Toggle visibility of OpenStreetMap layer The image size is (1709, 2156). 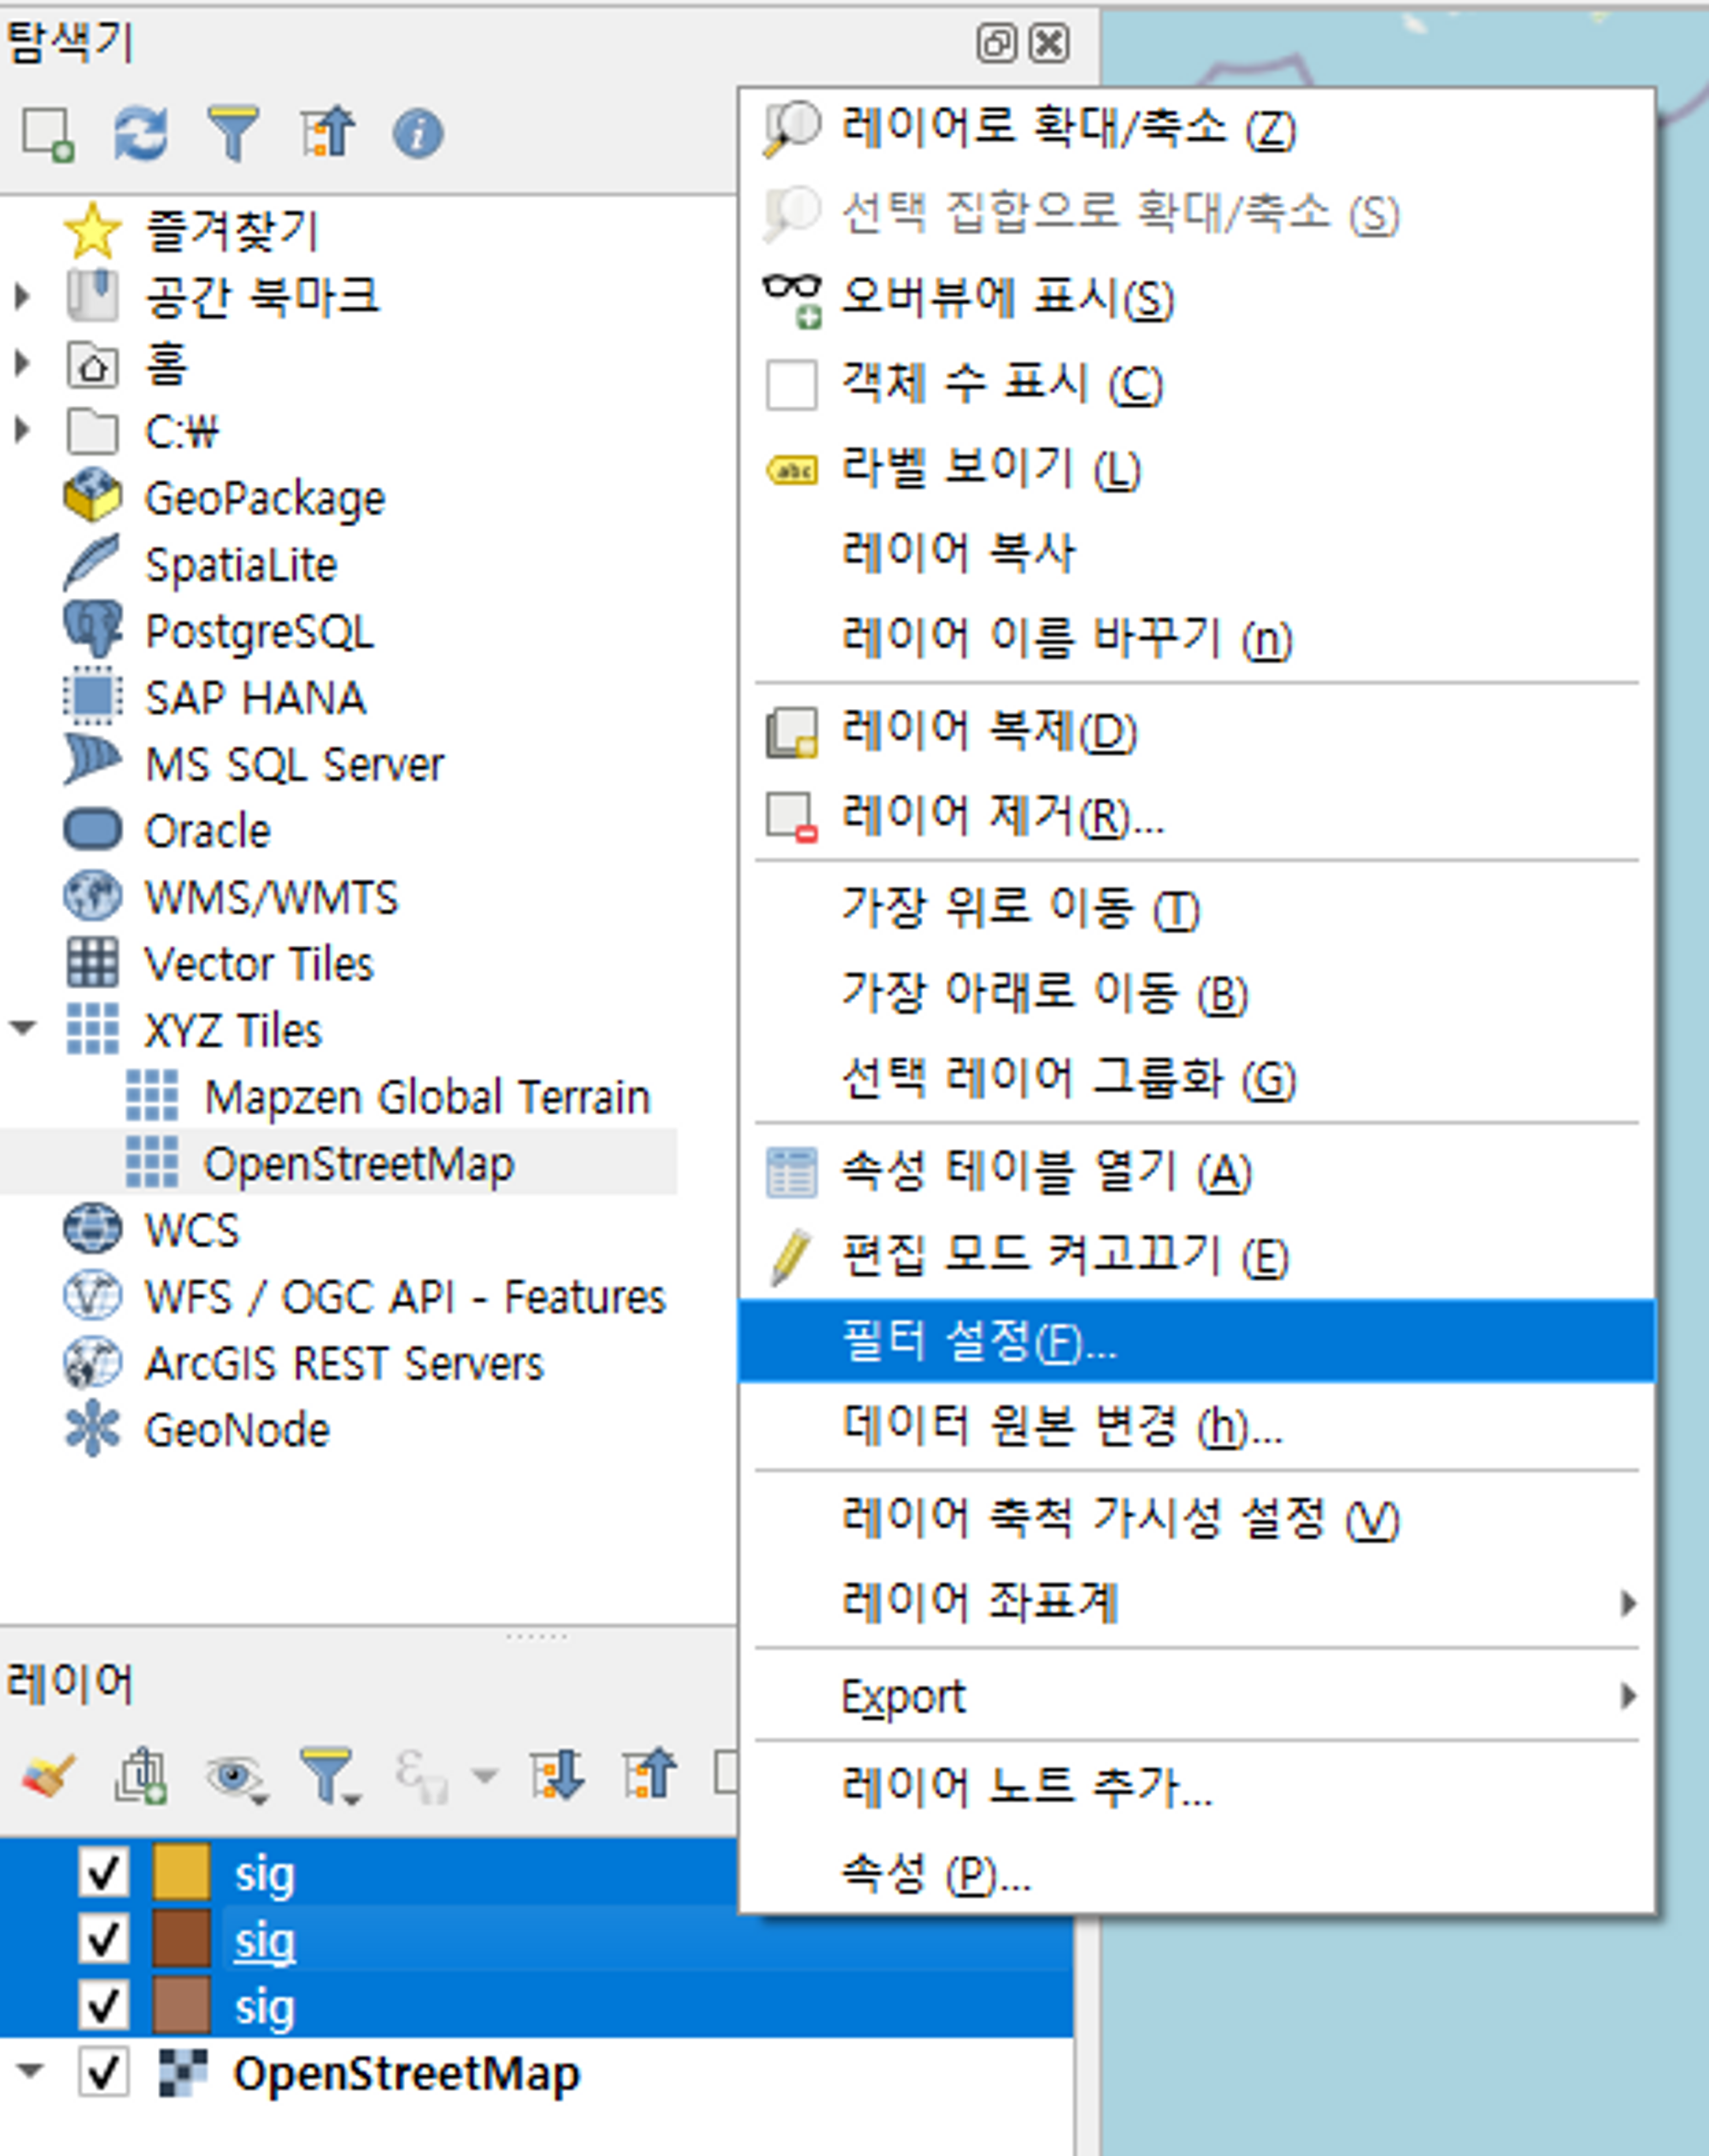(x=104, y=2072)
